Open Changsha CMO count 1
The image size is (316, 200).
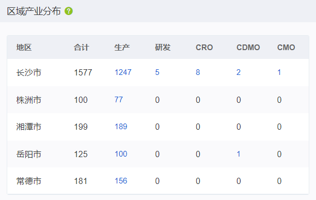coord(279,72)
